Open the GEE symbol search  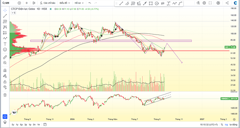(x=6, y=3)
